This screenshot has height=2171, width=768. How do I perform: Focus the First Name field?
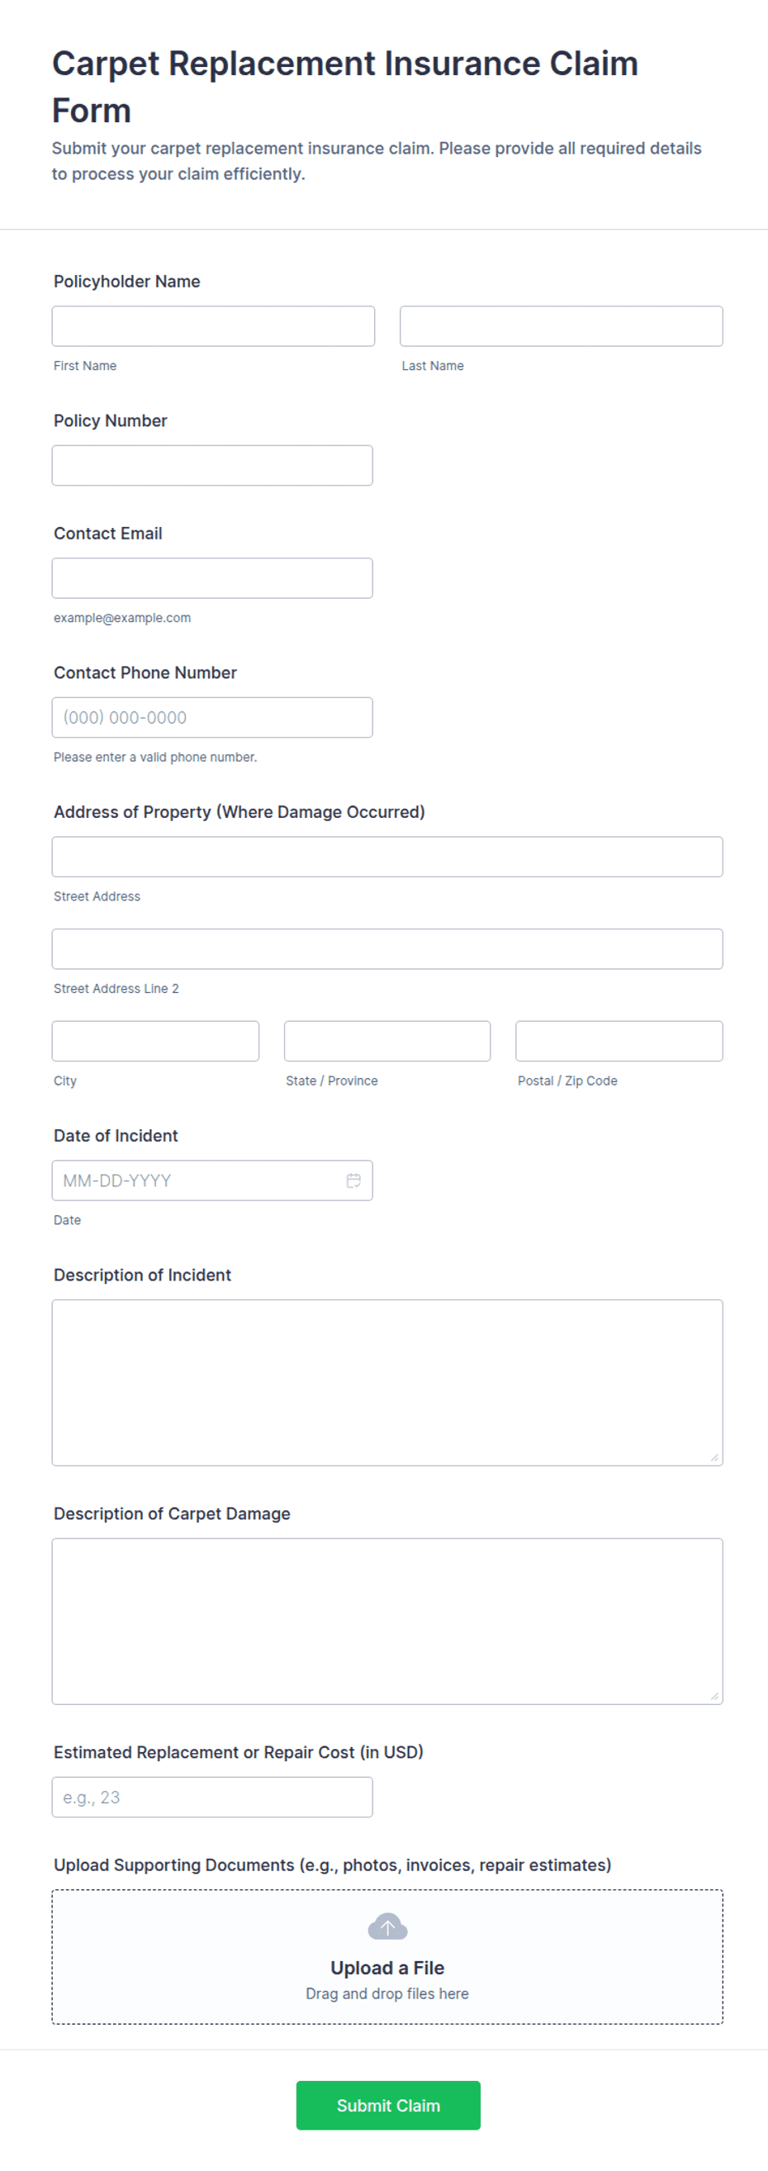[x=213, y=326]
